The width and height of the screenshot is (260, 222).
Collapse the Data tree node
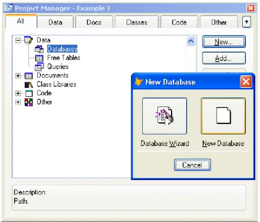(x=18, y=40)
